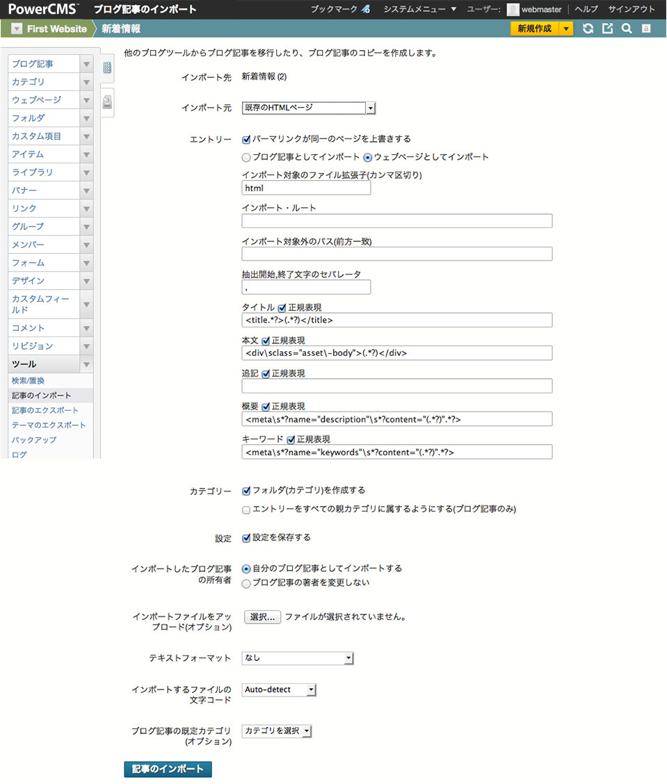Click the 記事のインポート submit button
Screen dimensions: 667x784
pos(168,769)
